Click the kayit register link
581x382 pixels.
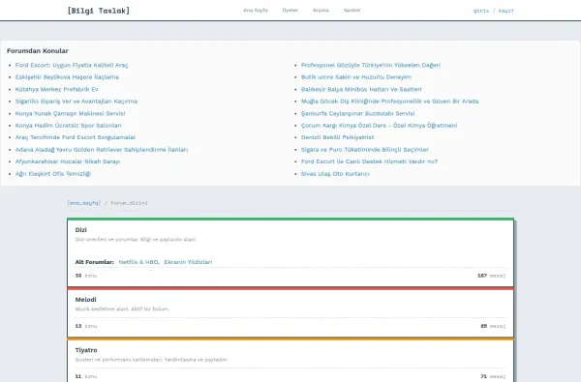pos(505,11)
